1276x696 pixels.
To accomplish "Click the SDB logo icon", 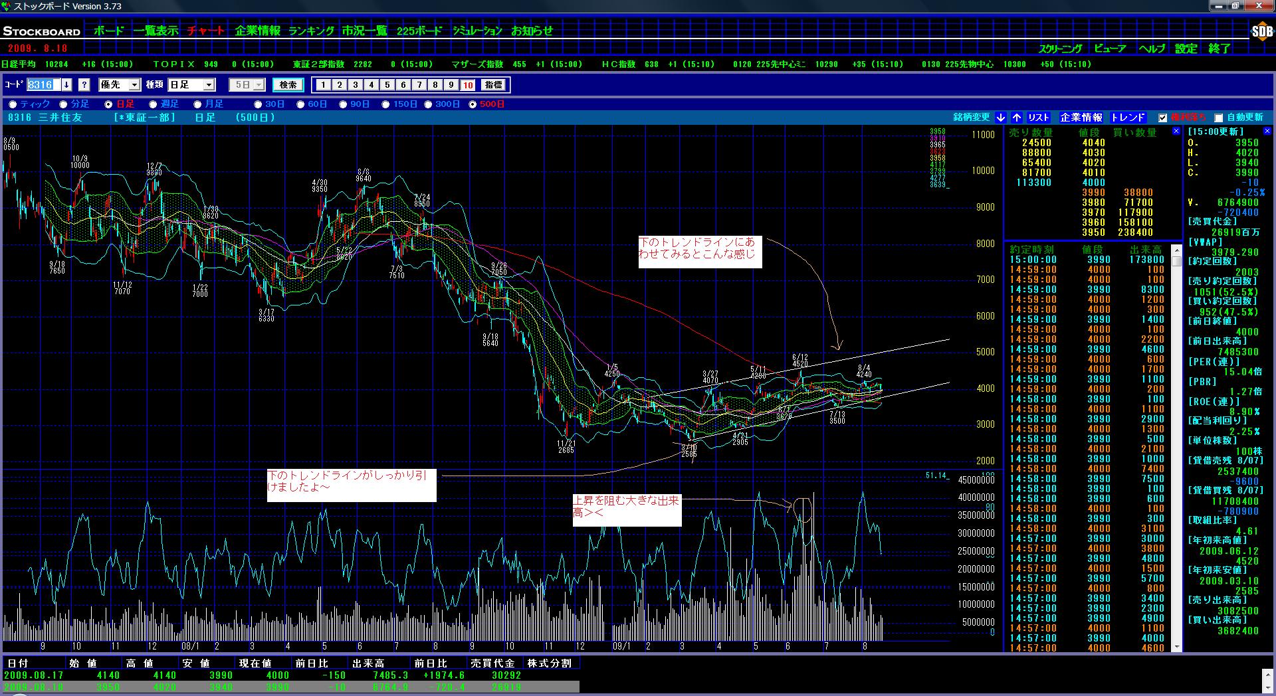I will 1261,31.
